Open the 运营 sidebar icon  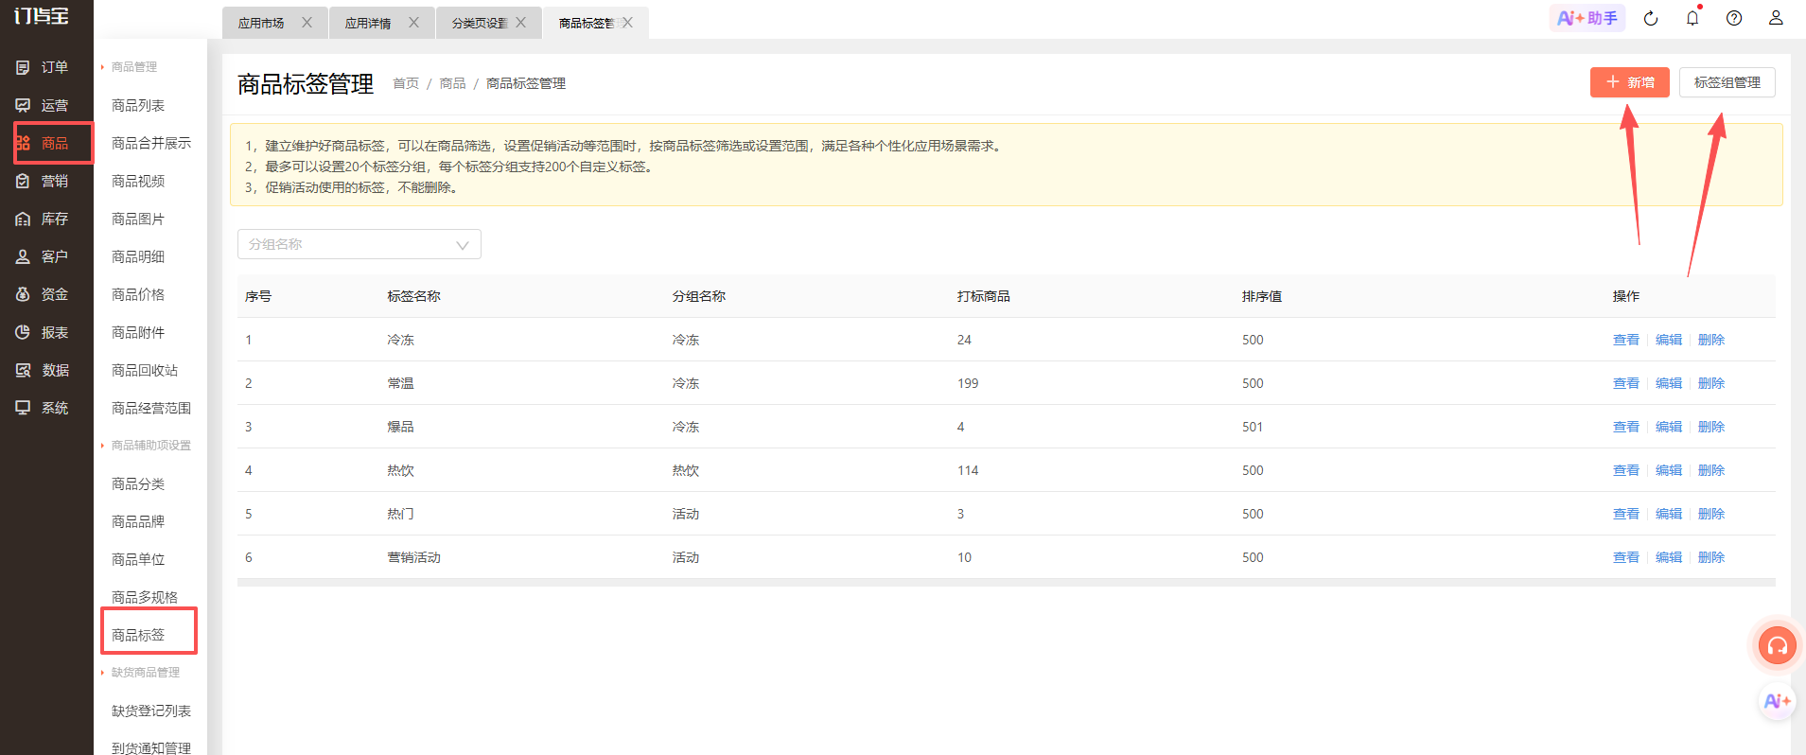point(23,105)
